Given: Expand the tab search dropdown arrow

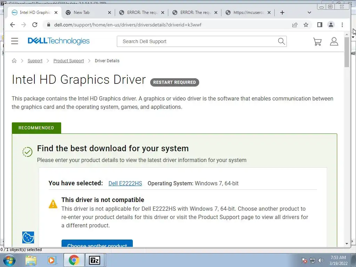Looking at the screenshot, I should coord(309,13).
